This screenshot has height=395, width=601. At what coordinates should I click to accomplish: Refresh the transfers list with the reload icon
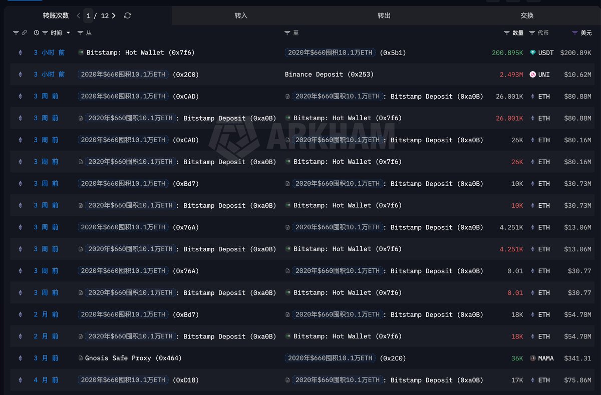click(x=127, y=16)
